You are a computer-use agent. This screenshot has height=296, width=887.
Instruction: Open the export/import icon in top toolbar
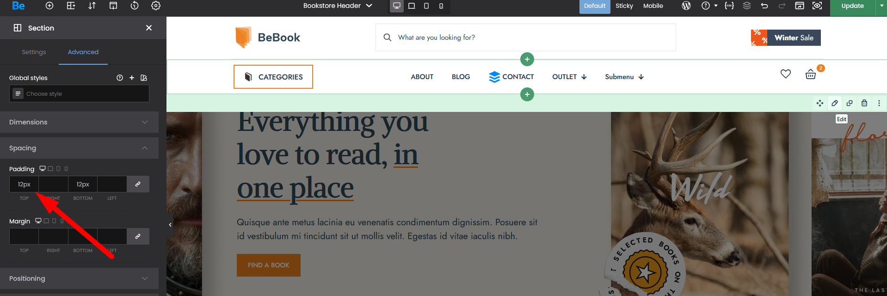(113, 6)
